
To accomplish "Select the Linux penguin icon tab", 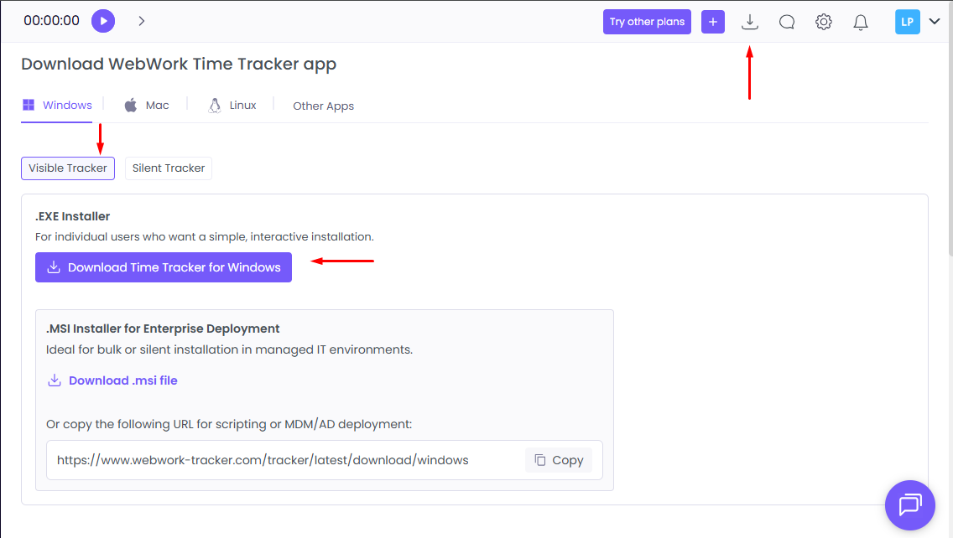I will click(x=215, y=105).
